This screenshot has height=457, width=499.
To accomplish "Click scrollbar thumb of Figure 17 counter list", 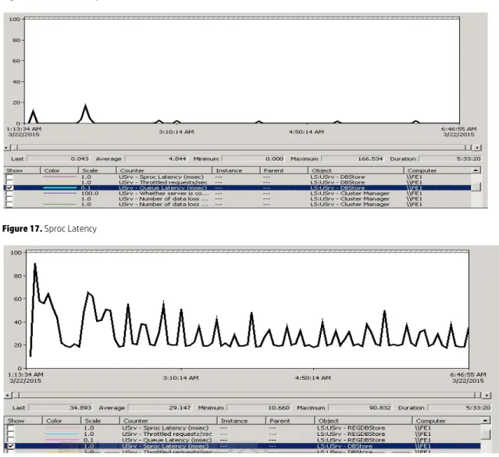I will coord(485,434).
